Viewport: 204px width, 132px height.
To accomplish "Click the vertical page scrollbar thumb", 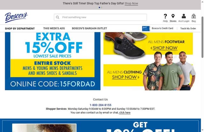I will point(202,37).
